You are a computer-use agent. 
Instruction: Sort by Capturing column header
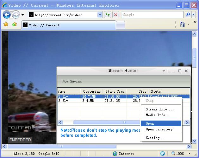(x=91, y=91)
